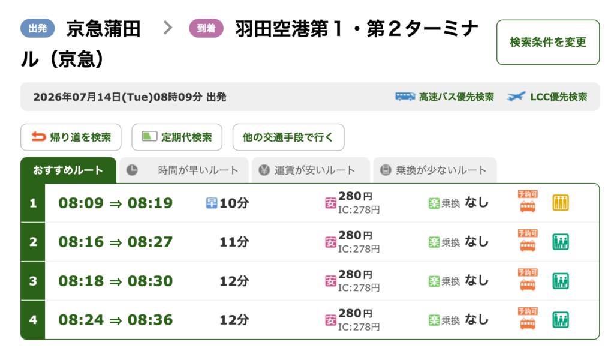Open the 乗換が少ないルート tab
This screenshot has width=614, height=348.
(x=435, y=170)
